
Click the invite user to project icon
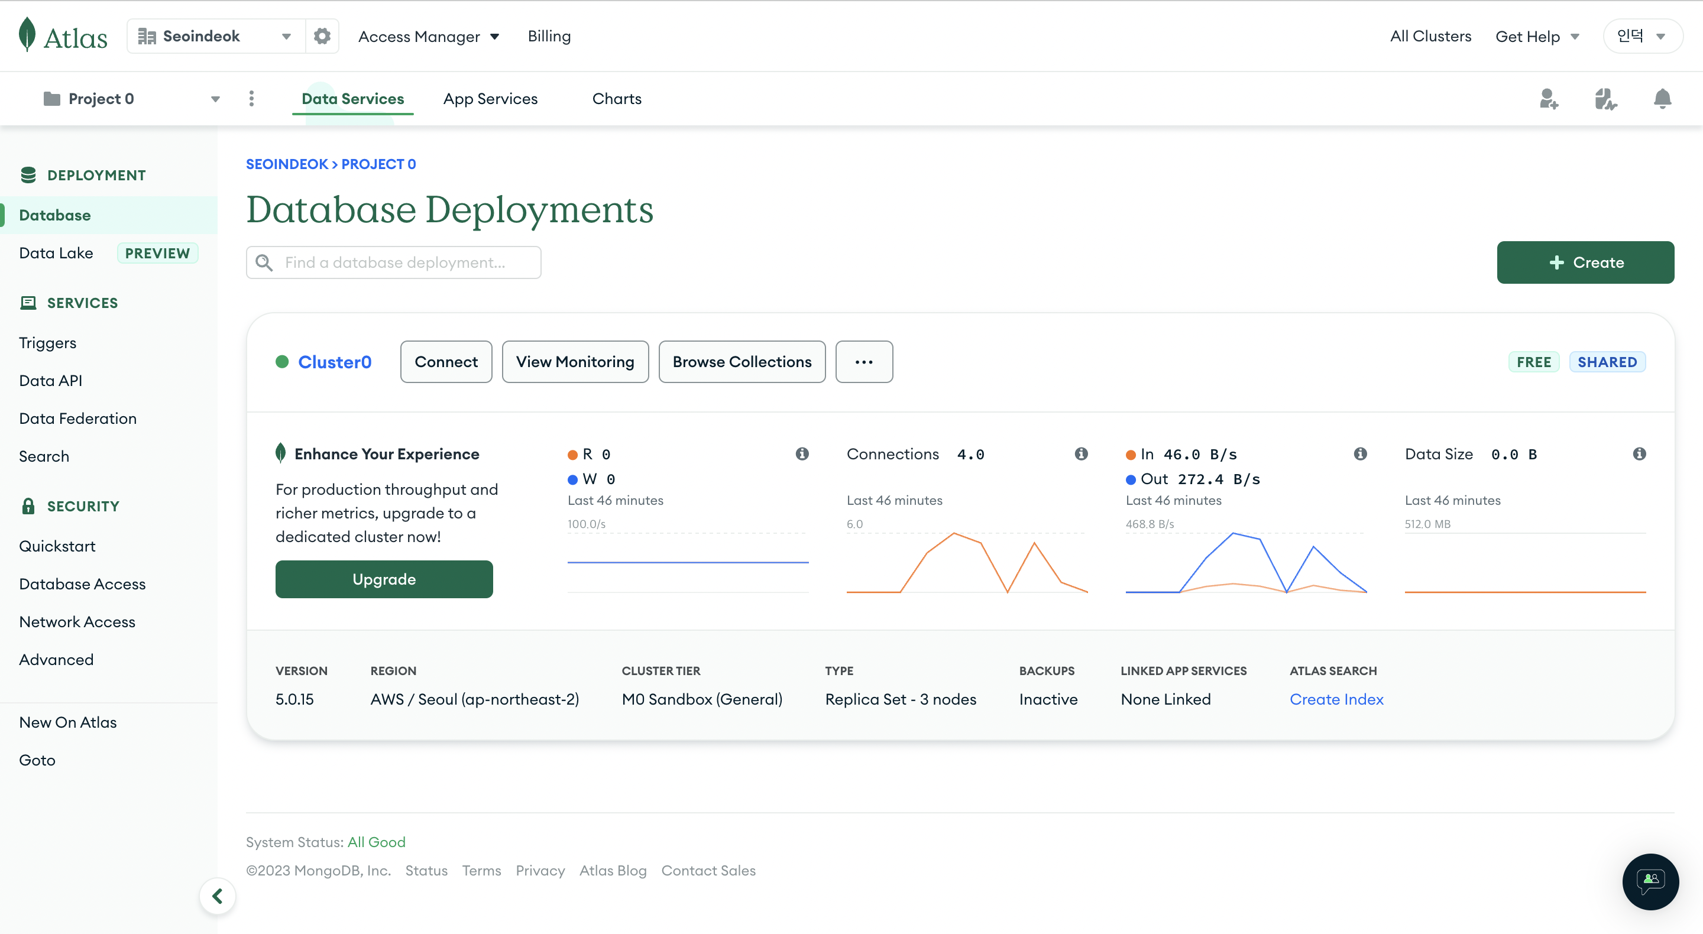(1549, 99)
